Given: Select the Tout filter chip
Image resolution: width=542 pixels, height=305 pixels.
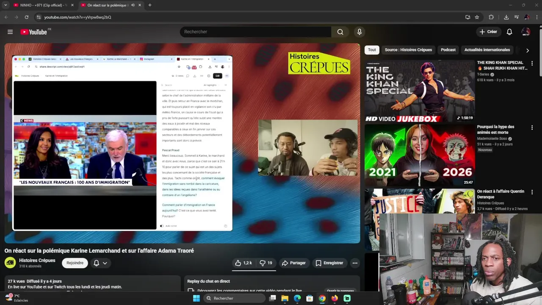Looking at the screenshot, I should point(372,50).
